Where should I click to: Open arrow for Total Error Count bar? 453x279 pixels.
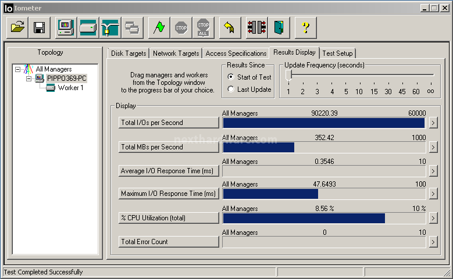pos(433,242)
